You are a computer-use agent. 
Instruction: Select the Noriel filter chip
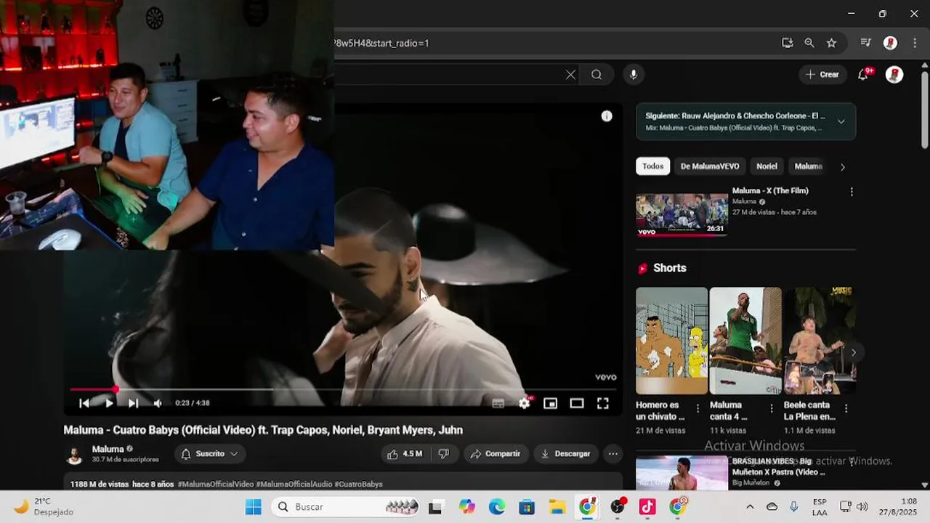click(767, 166)
